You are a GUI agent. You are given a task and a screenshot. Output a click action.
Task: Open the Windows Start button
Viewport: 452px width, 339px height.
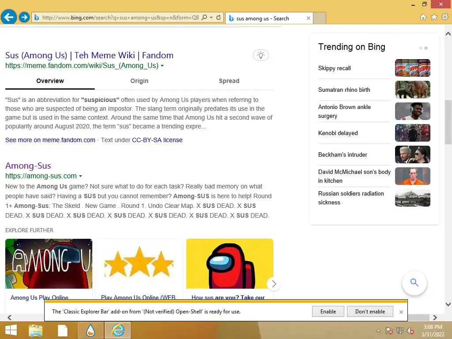tap(11, 330)
